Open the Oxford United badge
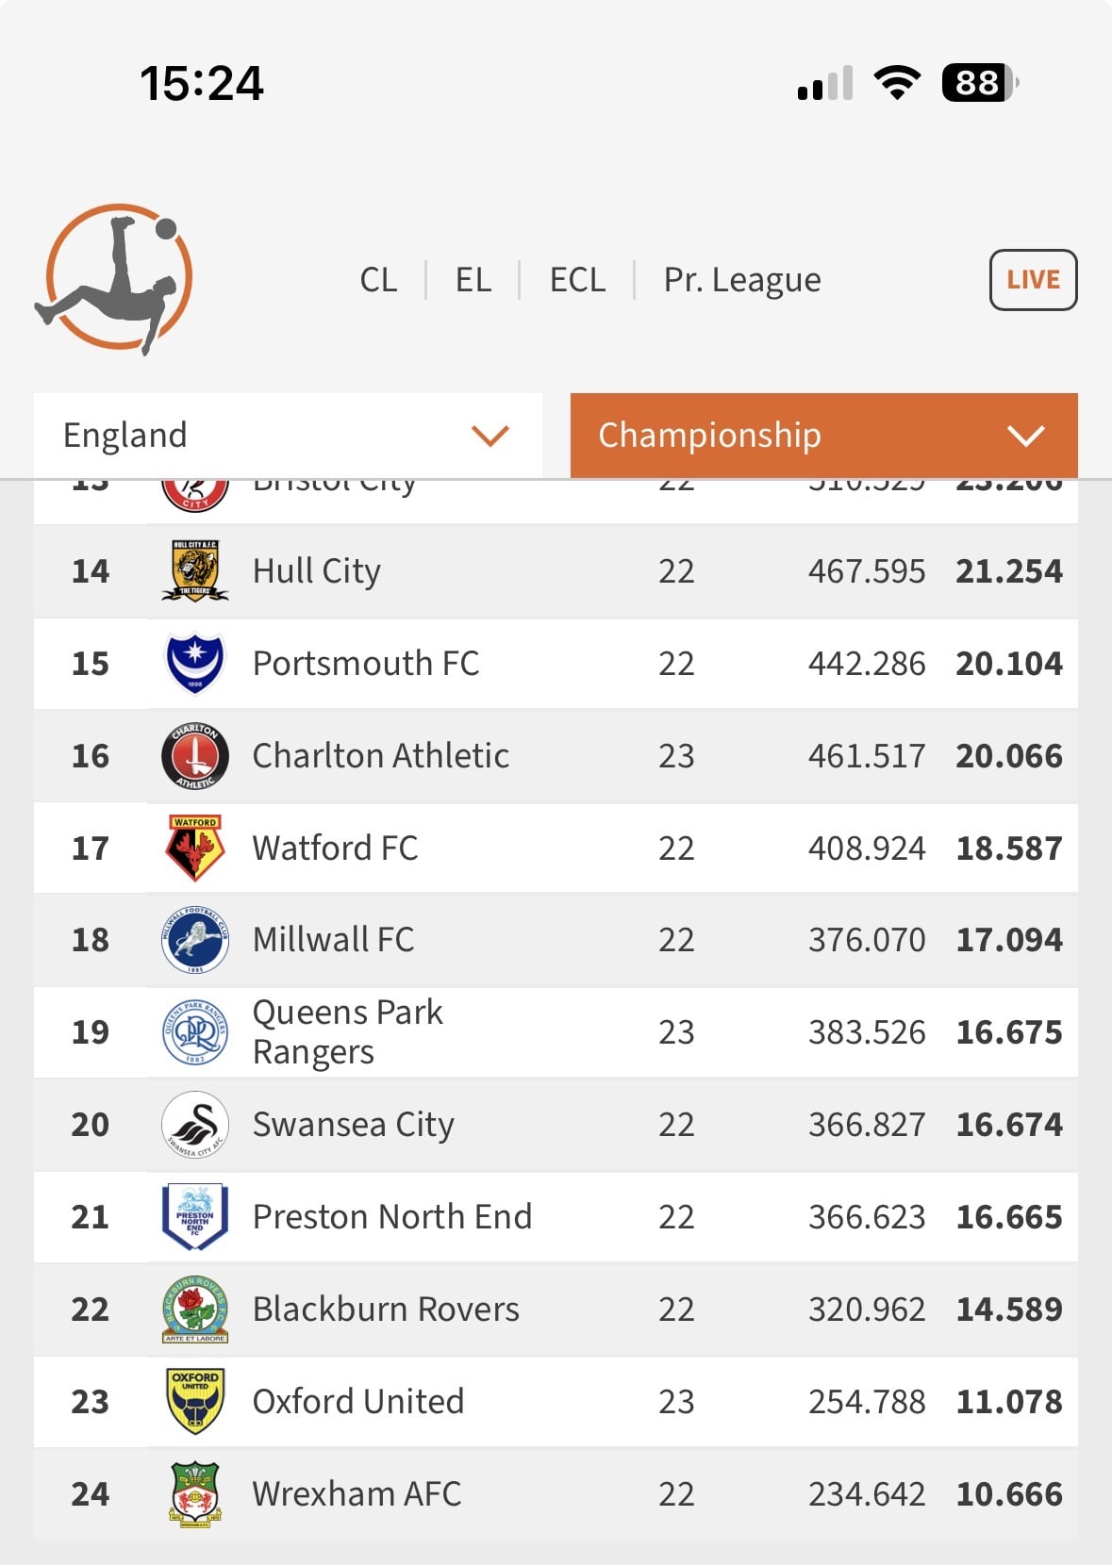 point(195,1402)
